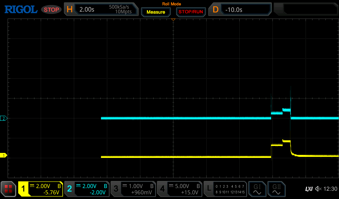
Task: Click the RIGOL logo
Action: (x=21, y=10)
